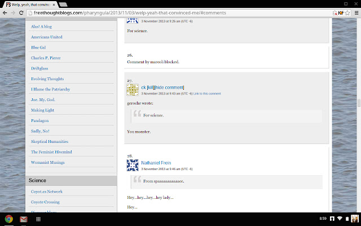Open Gmail from the shelf
The image size is (361, 226).
pyautogui.click(x=24, y=219)
